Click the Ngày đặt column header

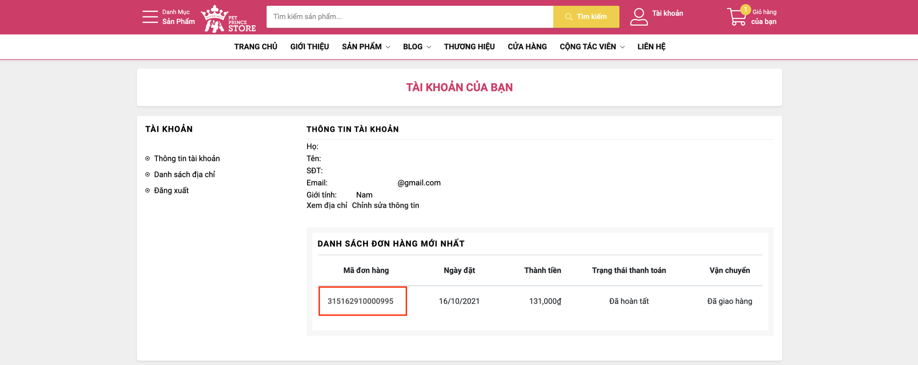tap(459, 271)
